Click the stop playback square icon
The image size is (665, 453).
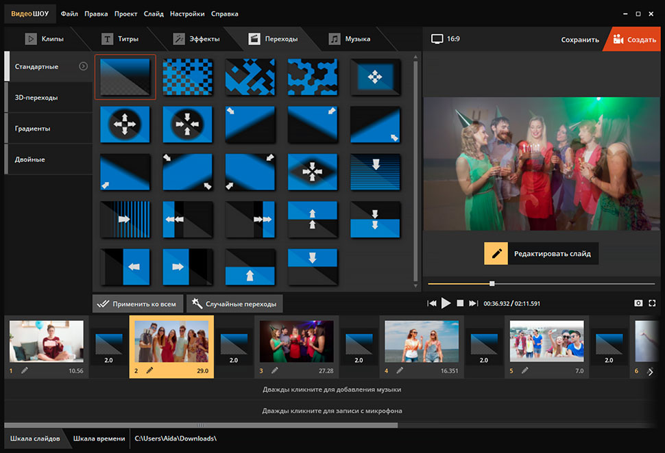[x=461, y=302]
